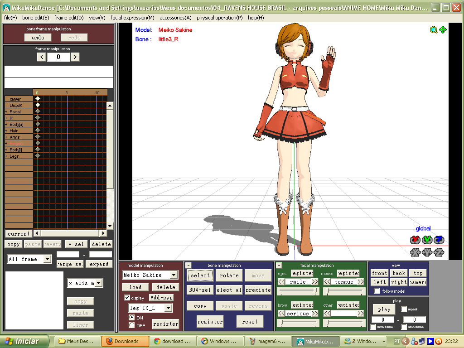464x348 pixels.
Task: Select previous mouth expression before tongue
Action: (x=327, y=282)
